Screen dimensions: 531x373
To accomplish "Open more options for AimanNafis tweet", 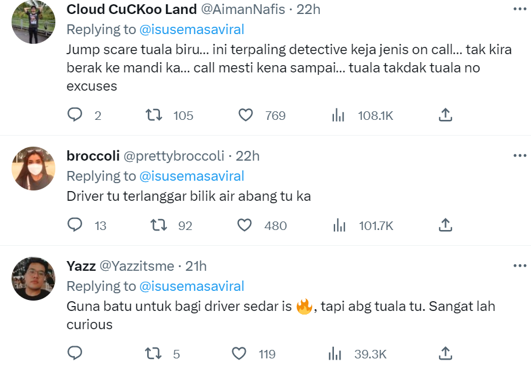I will coord(519,9).
